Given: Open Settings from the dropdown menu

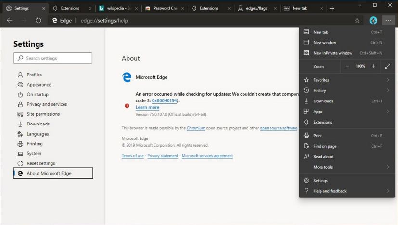Looking at the screenshot, I should point(347,180).
